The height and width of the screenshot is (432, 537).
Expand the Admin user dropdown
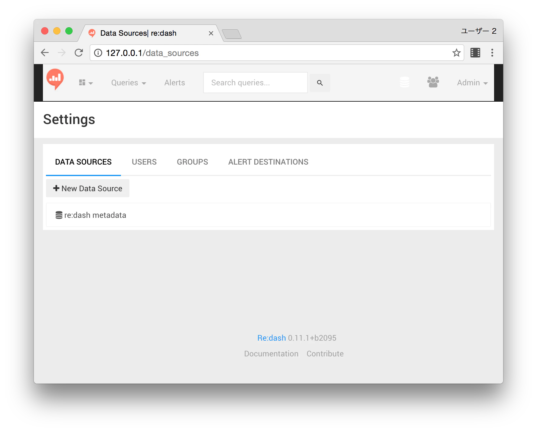coord(472,83)
